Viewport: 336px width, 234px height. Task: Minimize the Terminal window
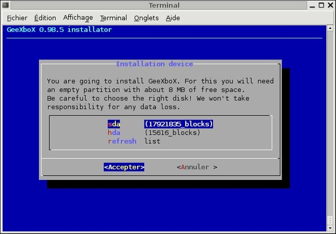tap(312, 5)
